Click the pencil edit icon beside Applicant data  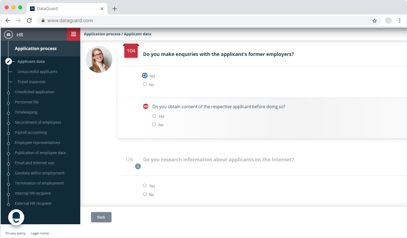click(9, 62)
